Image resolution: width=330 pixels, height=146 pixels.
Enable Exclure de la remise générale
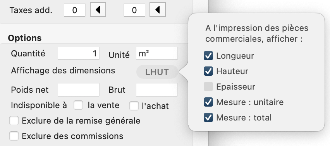(x=14, y=121)
